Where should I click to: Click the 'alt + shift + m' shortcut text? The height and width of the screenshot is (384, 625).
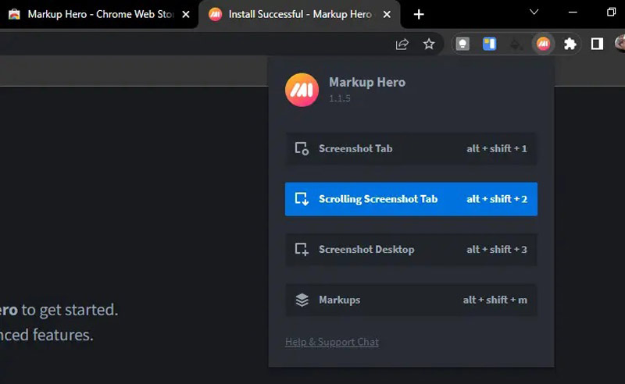click(x=495, y=300)
